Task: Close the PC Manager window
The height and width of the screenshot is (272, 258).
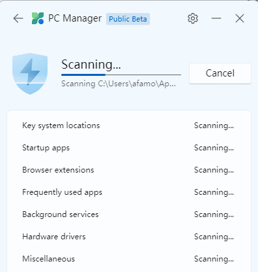Action: 240,18
